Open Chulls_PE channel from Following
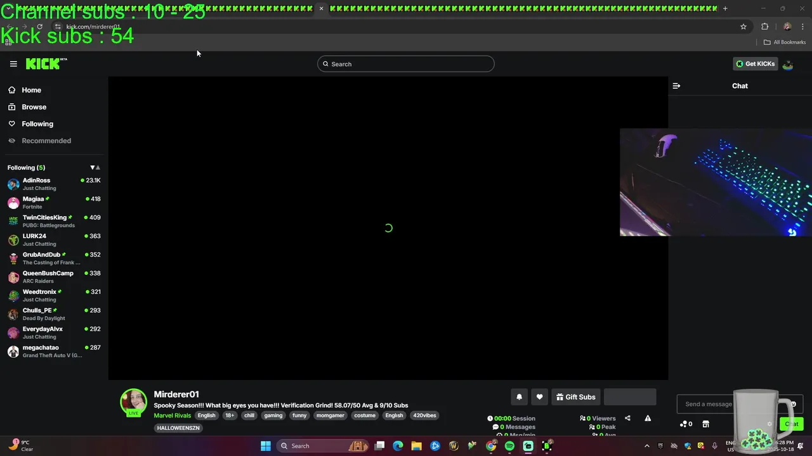812x456 pixels. [x=54, y=314]
